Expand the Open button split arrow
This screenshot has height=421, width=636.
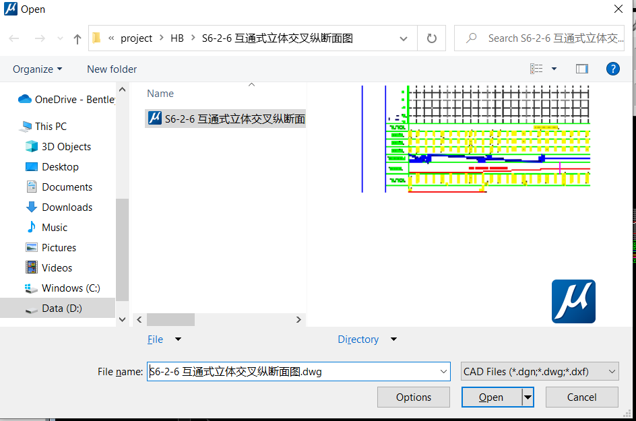[528, 397]
